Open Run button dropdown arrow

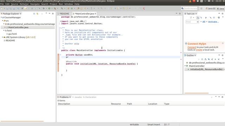point(52,8)
